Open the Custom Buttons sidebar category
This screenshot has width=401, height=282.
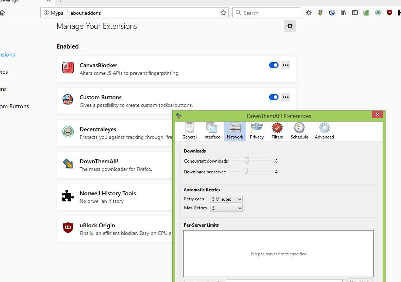tap(14, 106)
